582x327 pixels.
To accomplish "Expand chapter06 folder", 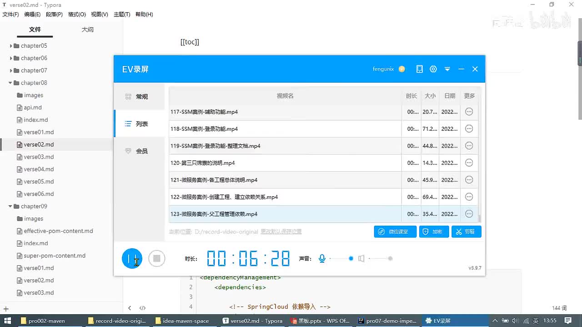I will pyautogui.click(x=11, y=58).
